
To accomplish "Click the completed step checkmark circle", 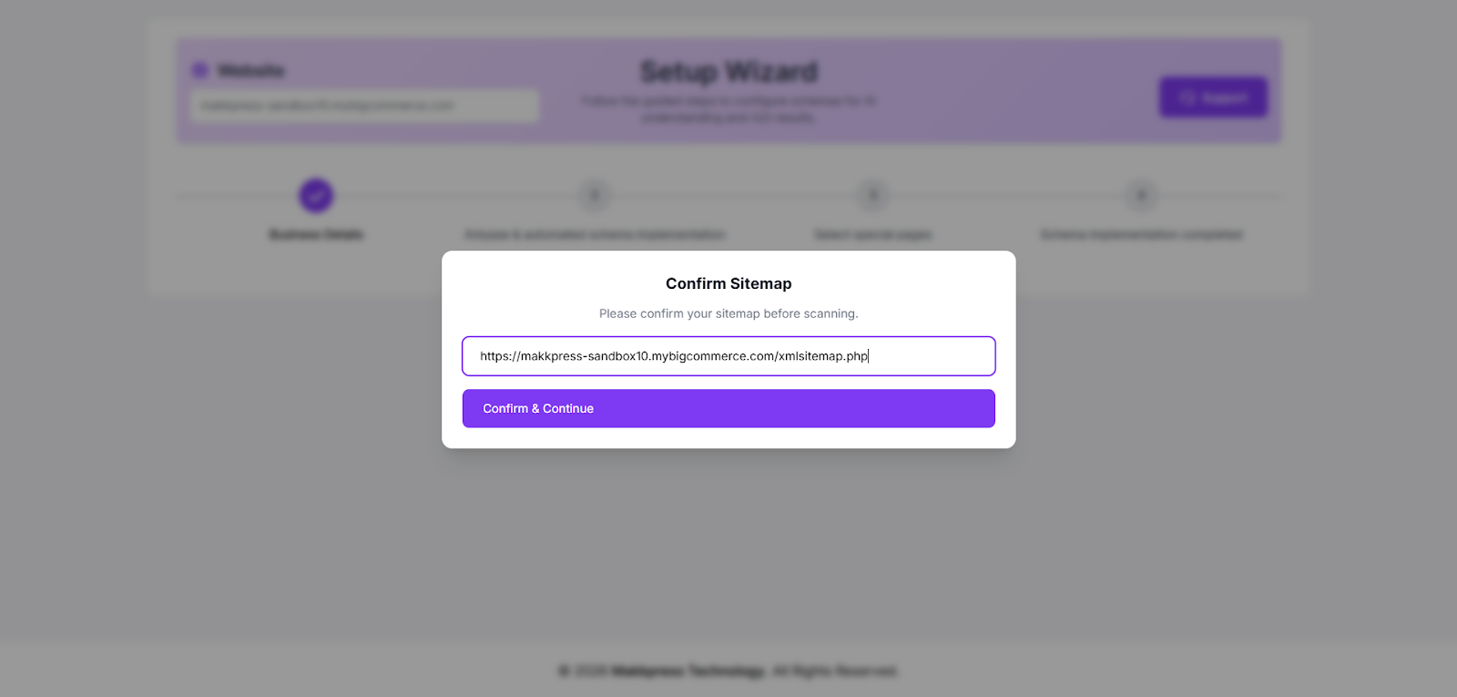I will 316,195.
